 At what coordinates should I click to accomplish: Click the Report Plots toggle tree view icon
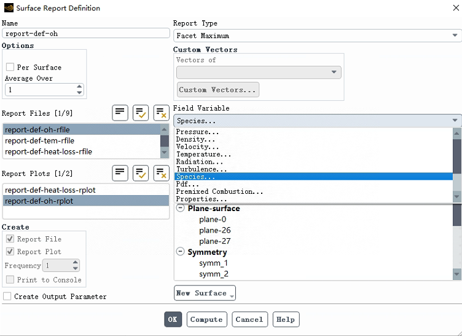[x=120, y=173]
